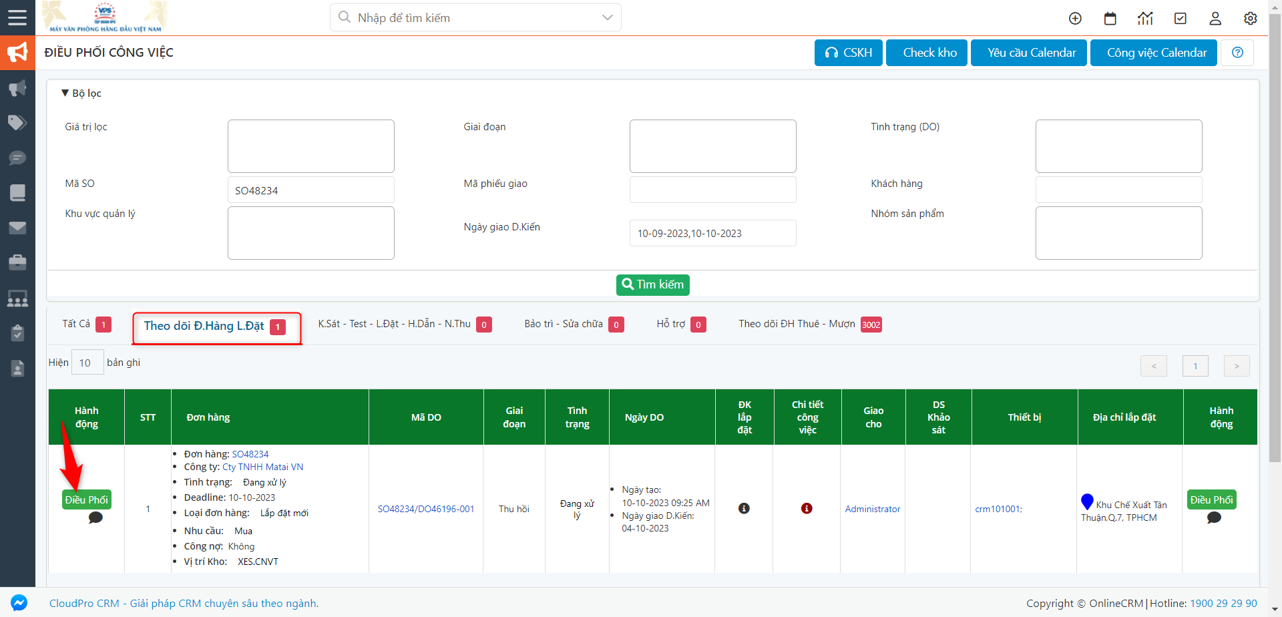Select page 1 in pagination
The height and width of the screenshot is (617, 1282).
[1195, 366]
